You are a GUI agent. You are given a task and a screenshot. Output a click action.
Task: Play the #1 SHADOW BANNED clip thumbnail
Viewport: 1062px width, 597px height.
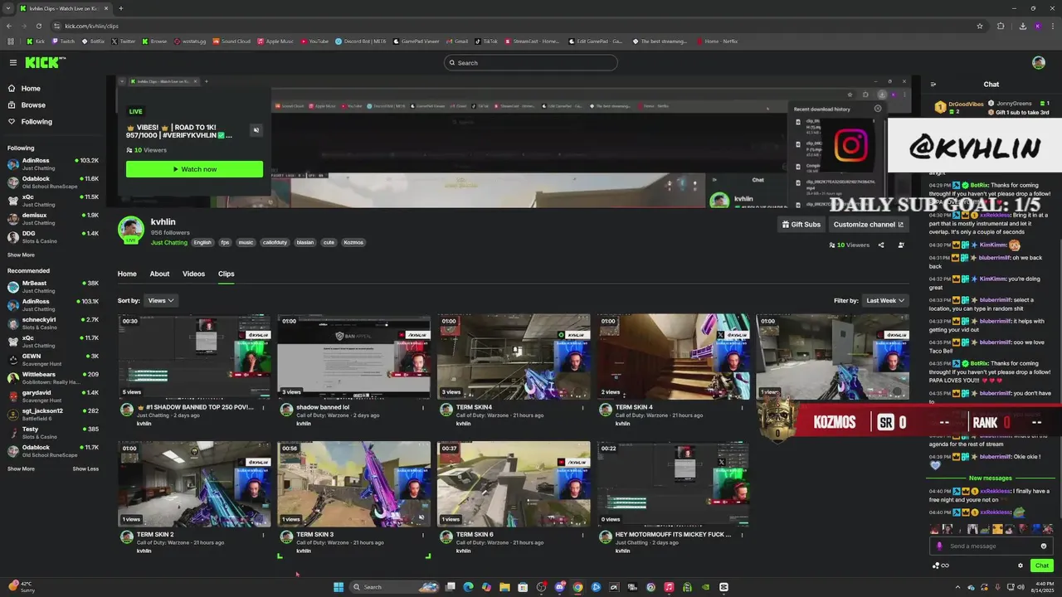point(194,357)
